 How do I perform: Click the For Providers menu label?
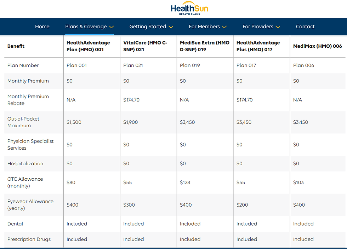click(258, 27)
